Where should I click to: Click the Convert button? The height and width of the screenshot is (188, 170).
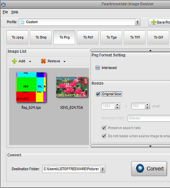pos(149,169)
